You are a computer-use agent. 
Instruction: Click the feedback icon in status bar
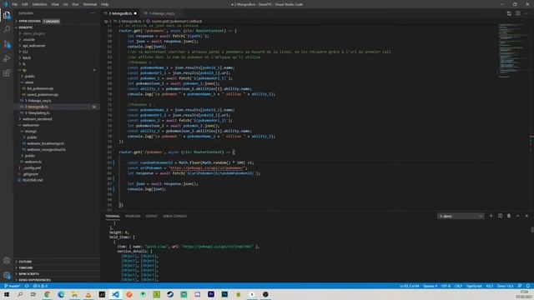[x=520, y=286]
